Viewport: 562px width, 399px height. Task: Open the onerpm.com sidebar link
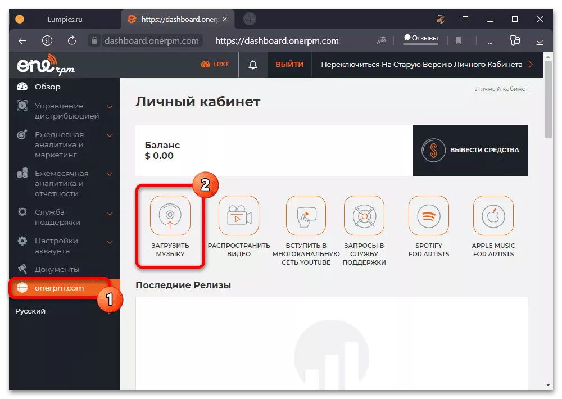[59, 288]
